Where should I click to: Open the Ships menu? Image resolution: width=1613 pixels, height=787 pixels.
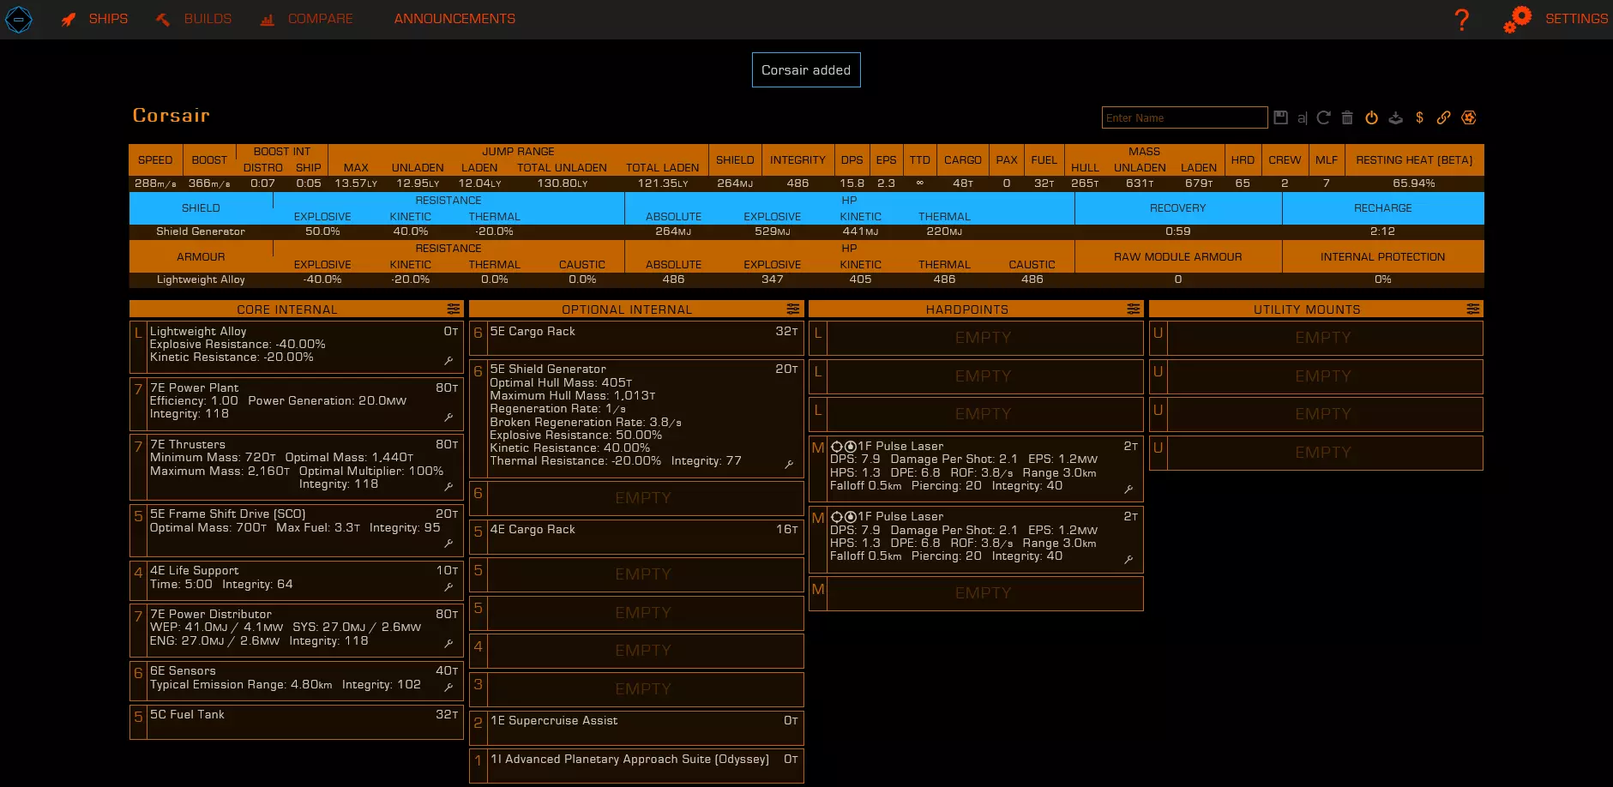[x=94, y=19]
